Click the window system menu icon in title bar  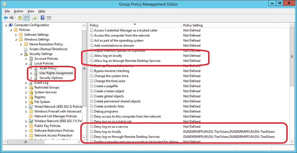tap(5, 4)
